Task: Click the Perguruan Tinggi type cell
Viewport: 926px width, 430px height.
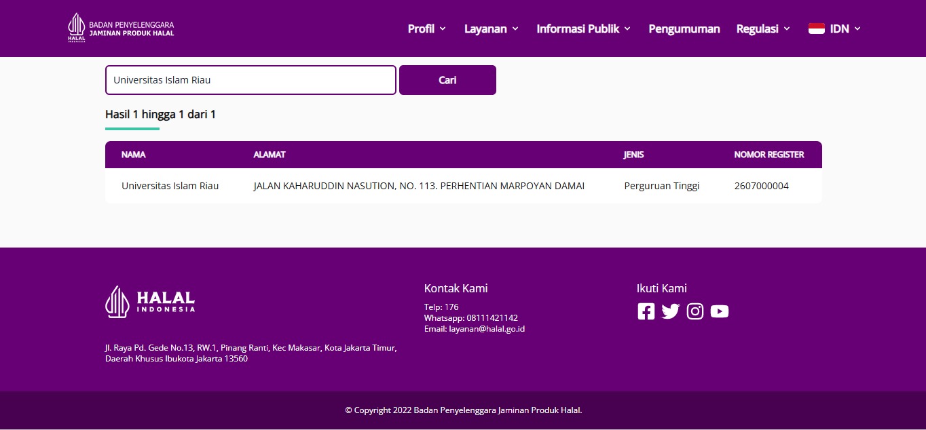Action: [x=662, y=186]
